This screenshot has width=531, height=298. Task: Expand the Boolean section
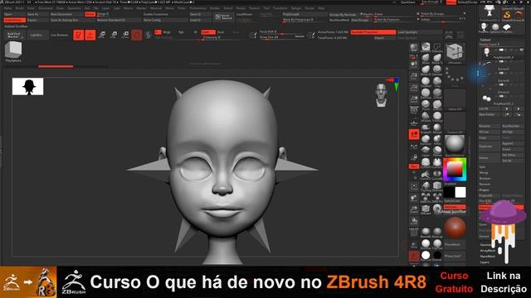485,179
